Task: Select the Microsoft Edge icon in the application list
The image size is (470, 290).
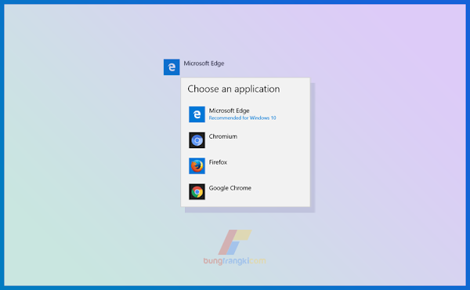Action: tap(197, 114)
